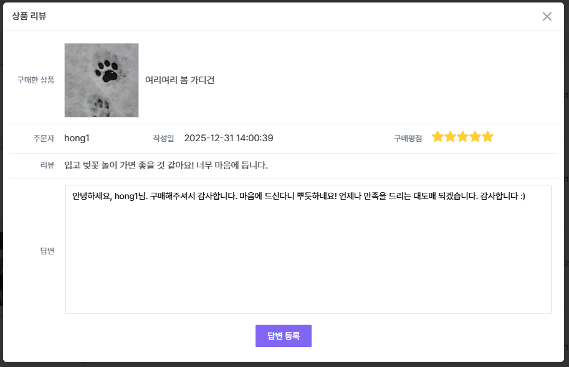
Task: Click the 리뷰 row label
Action: [47, 165]
